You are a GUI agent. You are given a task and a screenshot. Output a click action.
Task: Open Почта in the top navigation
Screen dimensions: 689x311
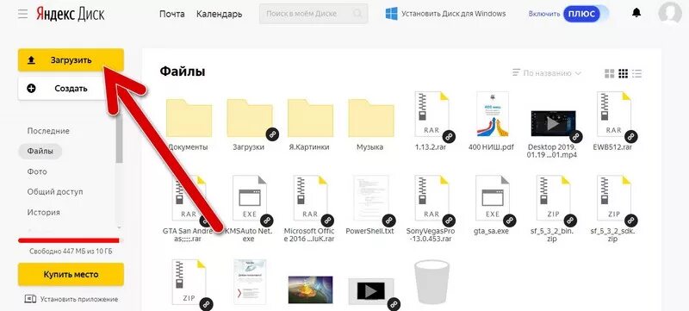coord(171,14)
